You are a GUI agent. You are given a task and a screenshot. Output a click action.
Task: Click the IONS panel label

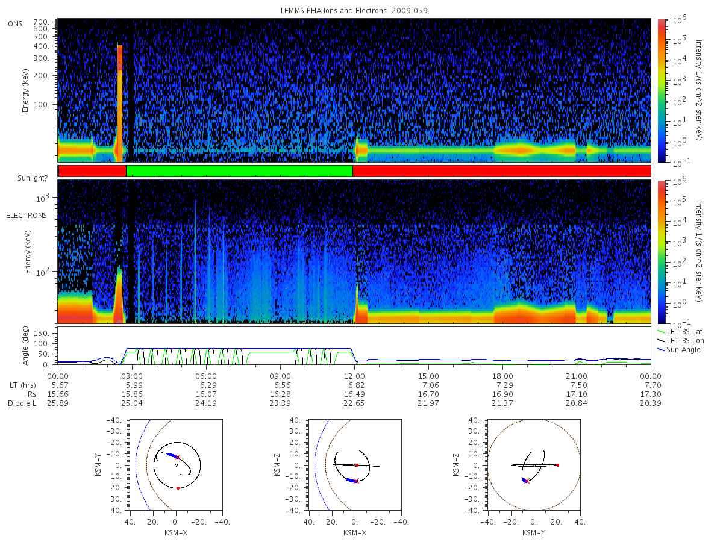14,23
